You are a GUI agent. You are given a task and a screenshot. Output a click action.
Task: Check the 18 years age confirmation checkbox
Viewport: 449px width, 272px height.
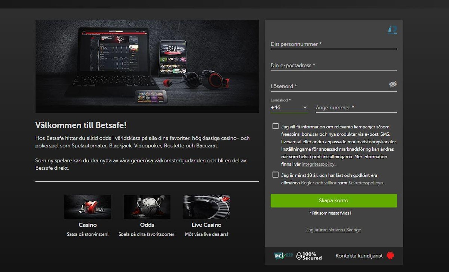tap(275, 175)
